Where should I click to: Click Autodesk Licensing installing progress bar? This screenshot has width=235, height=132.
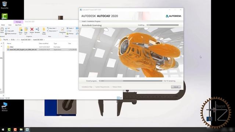click(x=163, y=25)
